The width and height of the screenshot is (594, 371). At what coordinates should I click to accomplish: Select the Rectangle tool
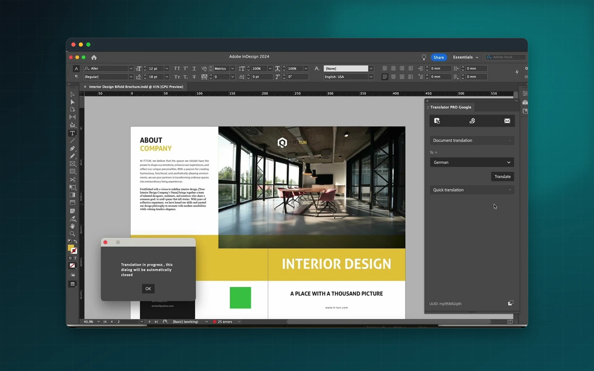[72, 172]
